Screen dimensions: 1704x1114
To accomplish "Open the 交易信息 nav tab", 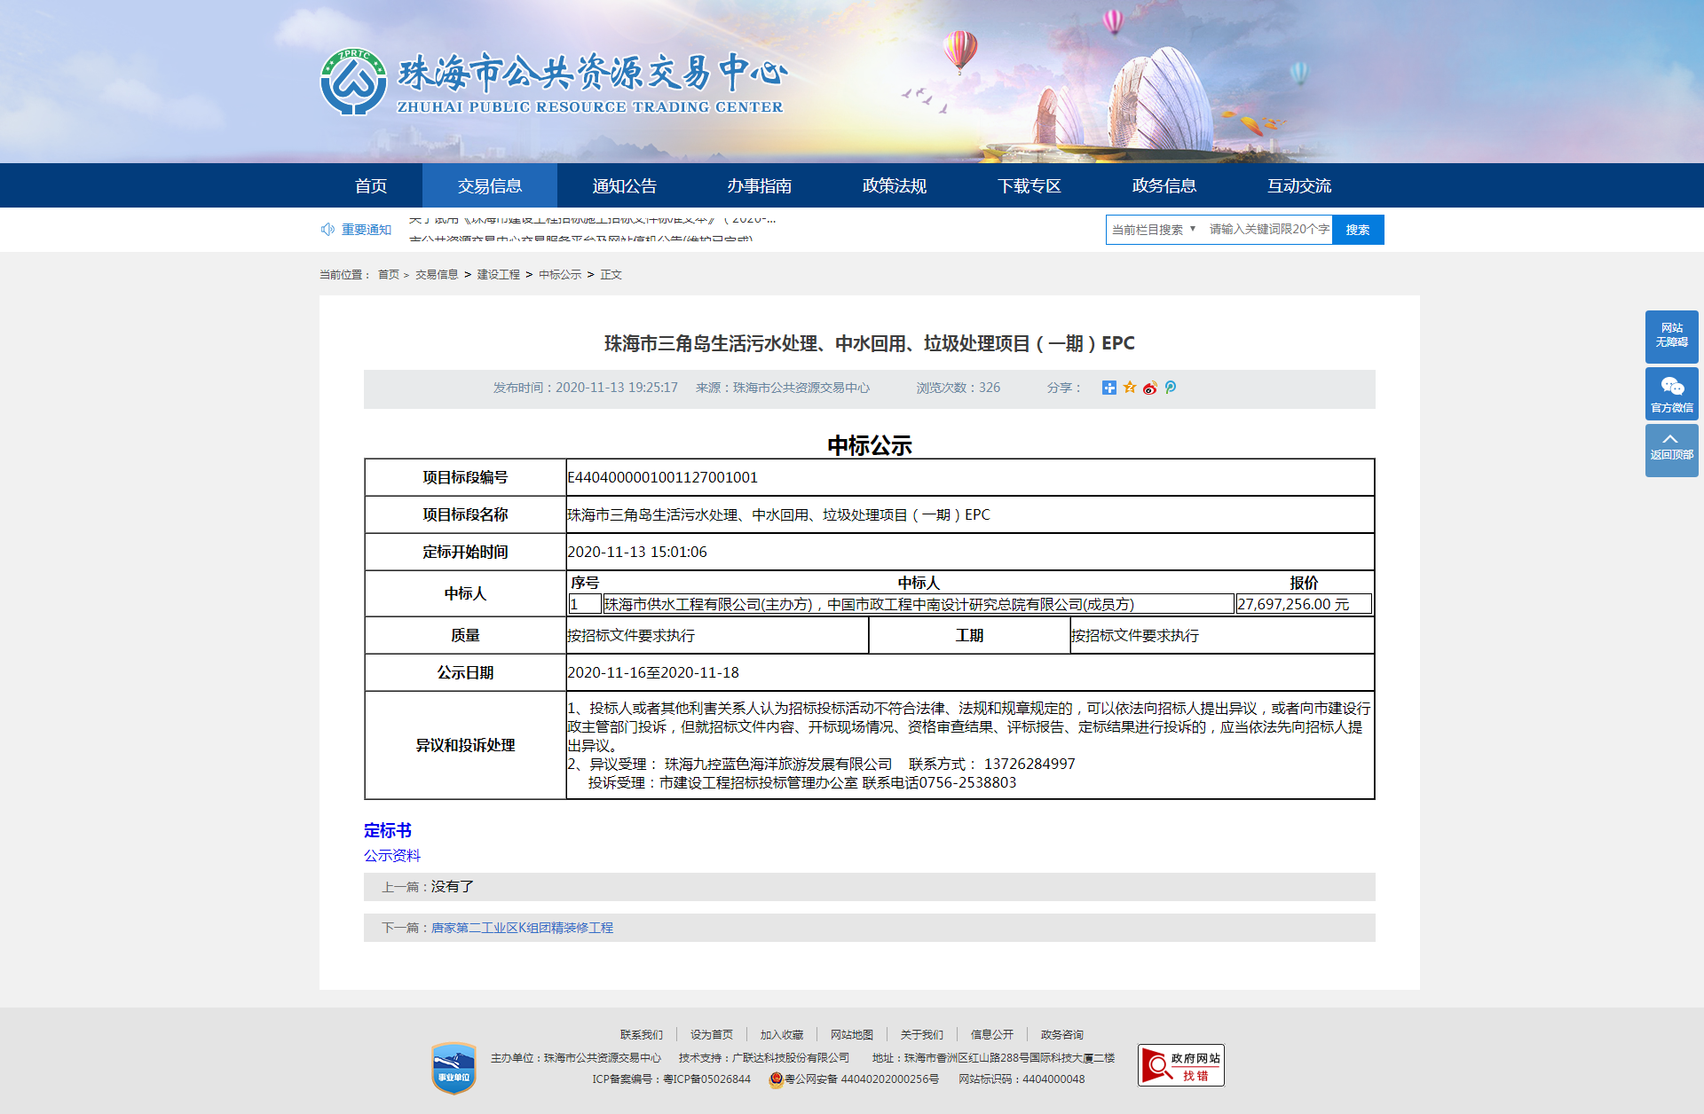I will tap(490, 186).
